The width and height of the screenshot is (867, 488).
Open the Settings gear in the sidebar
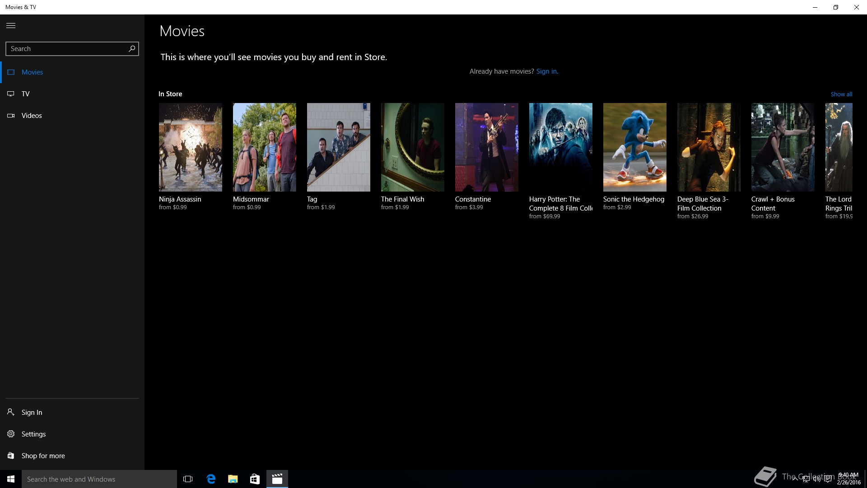point(11,434)
